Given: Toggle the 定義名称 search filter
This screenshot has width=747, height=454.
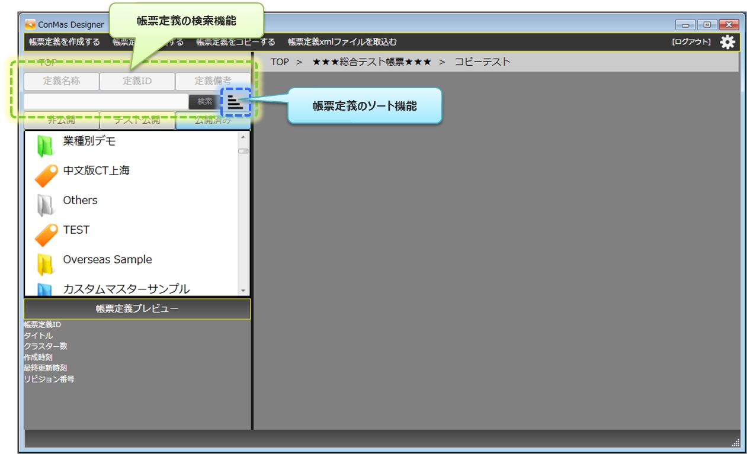Looking at the screenshot, I should click(62, 81).
